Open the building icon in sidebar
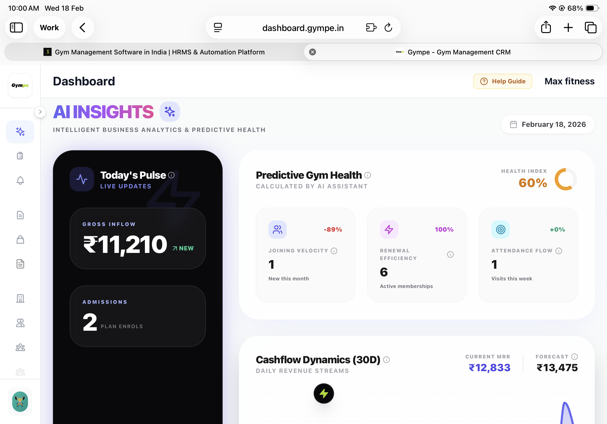The height and width of the screenshot is (424, 607). pyautogui.click(x=20, y=298)
